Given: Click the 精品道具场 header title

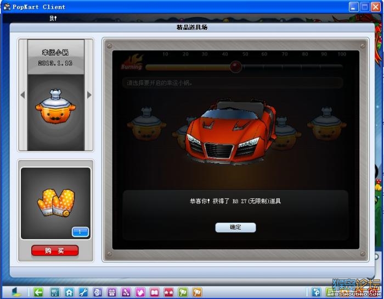Looking at the screenshot, I should [192, 27].
